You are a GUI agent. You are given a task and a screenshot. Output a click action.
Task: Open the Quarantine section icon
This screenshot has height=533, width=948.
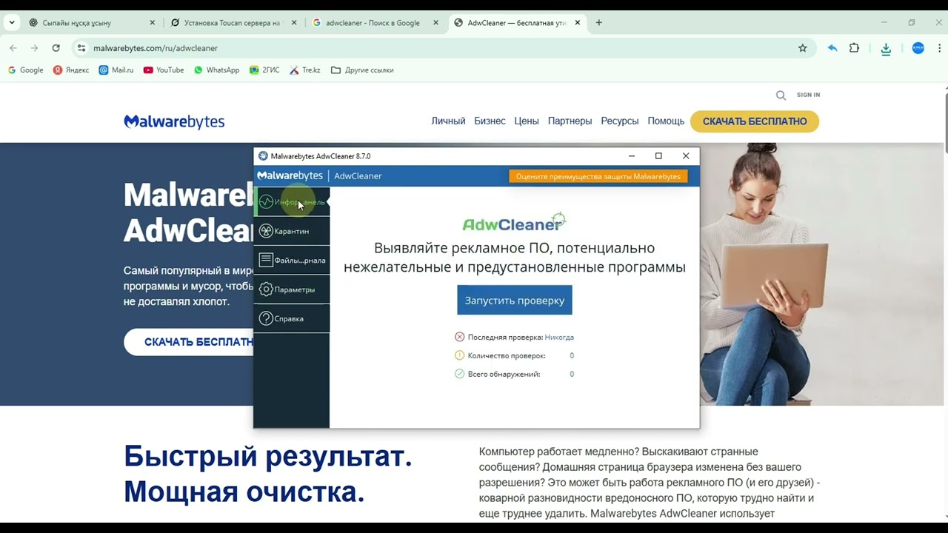(x=266, y=231)
